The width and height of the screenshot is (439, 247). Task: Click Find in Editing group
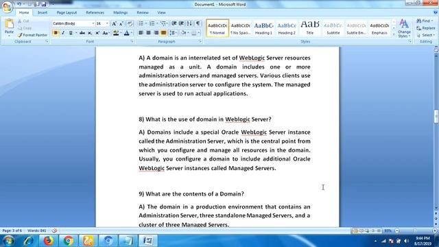[x=425, y=21]
